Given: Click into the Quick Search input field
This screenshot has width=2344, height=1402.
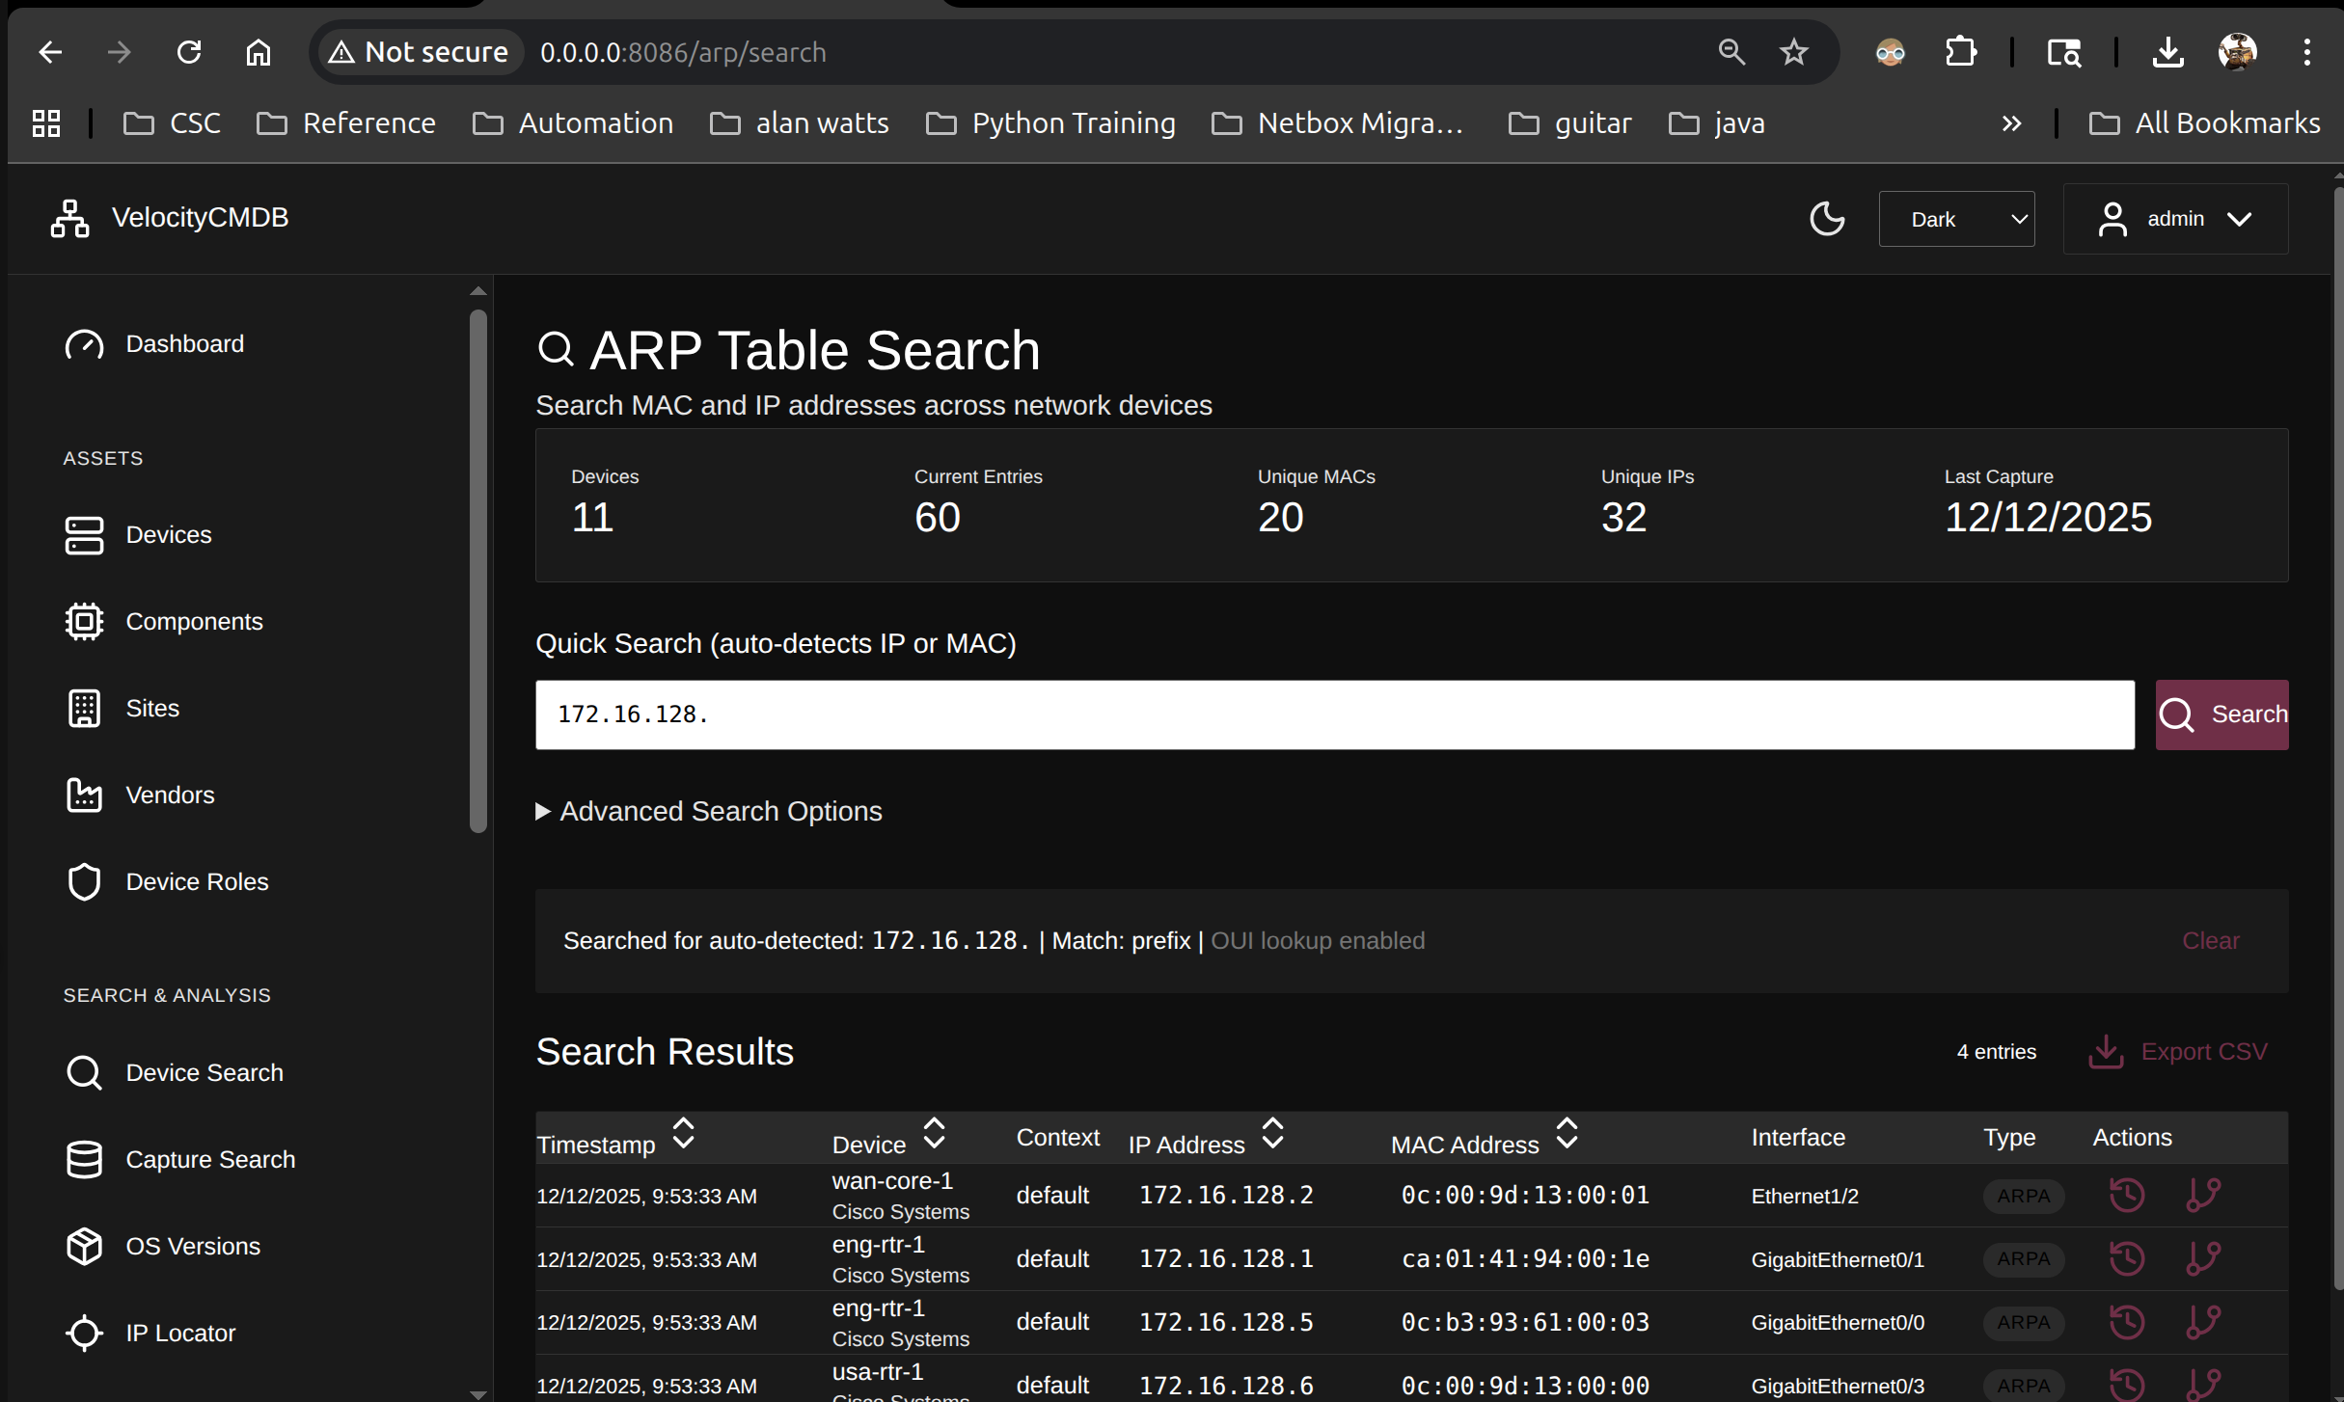Looking at the screenshot, I should pos(1334,714).
